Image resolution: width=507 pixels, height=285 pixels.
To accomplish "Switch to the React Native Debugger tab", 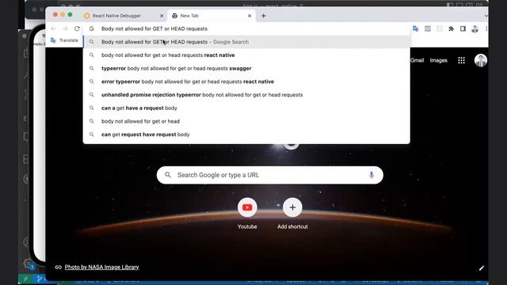I will (x=123, y=16).
